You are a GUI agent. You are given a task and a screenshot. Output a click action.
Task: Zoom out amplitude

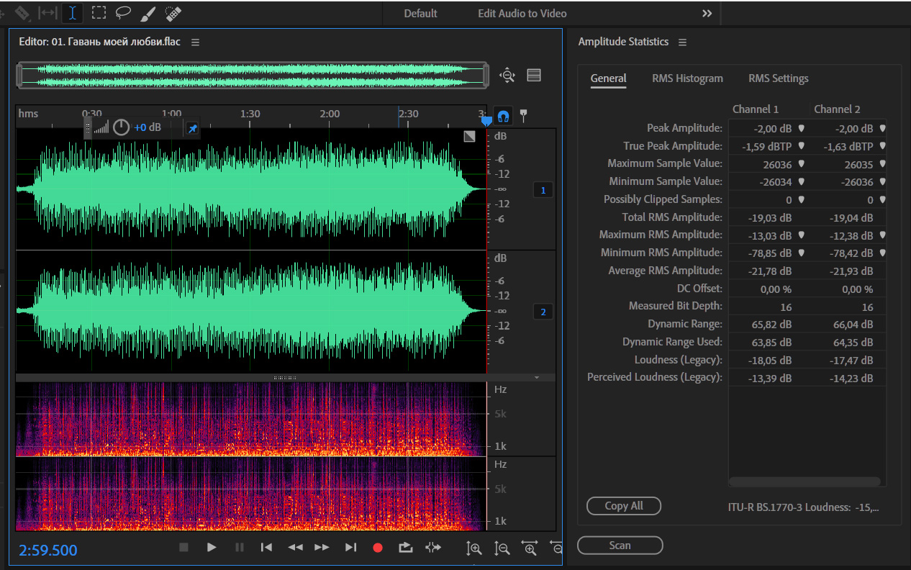502,548
